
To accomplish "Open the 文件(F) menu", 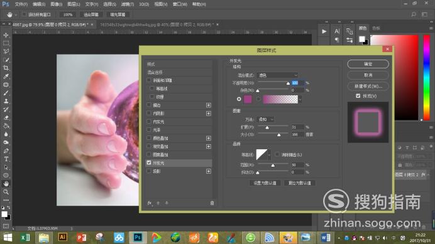I will click(x=21, y=4).
